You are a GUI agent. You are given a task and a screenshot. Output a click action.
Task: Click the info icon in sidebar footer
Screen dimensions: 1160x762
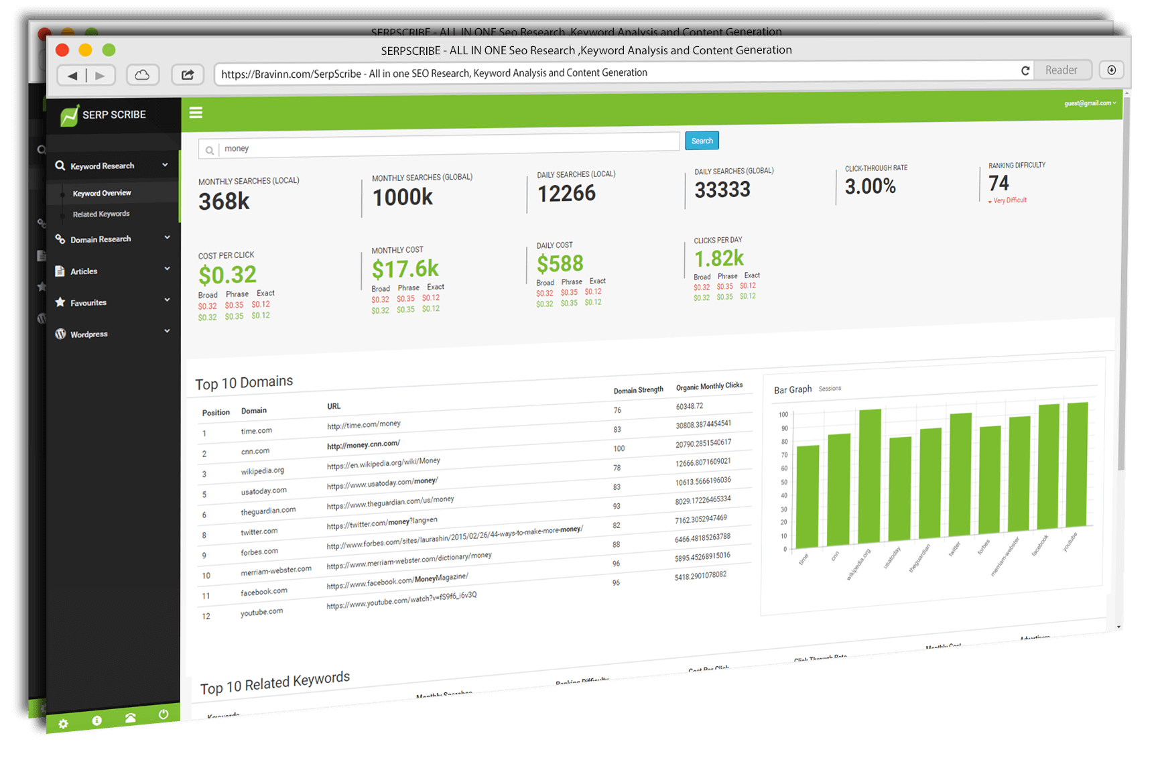(x=97, y=720)
